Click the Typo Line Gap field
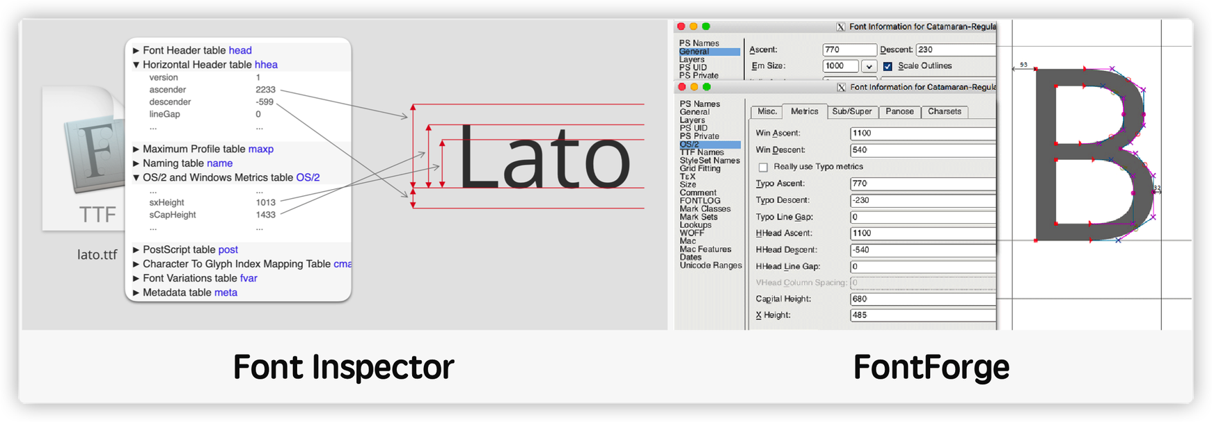Image resolution: width=1212 pixels, height=422 pixels. 923,217
